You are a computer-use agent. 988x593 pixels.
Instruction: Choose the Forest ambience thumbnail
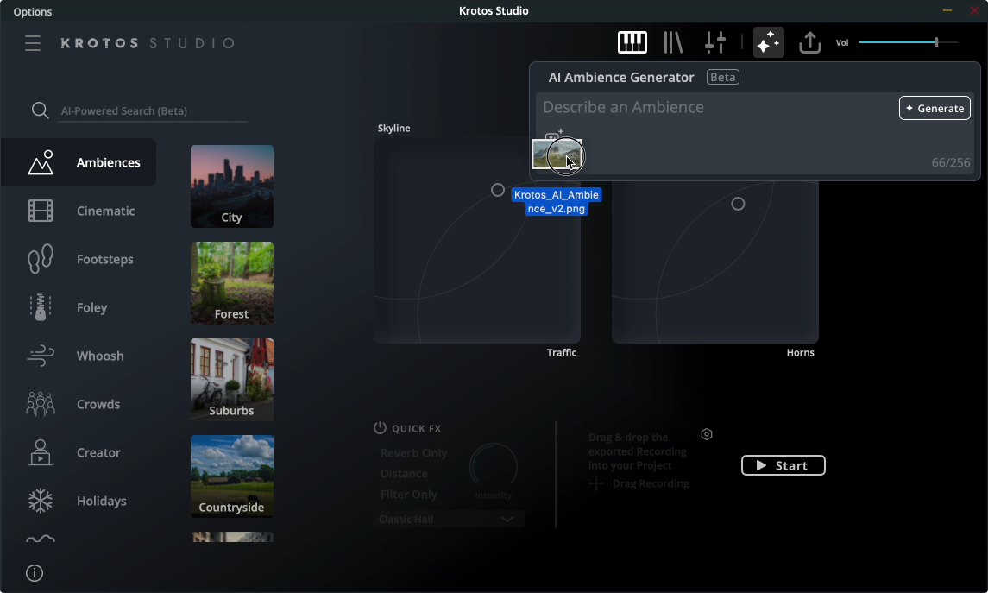pyautogui.click(x=232, y=283)
